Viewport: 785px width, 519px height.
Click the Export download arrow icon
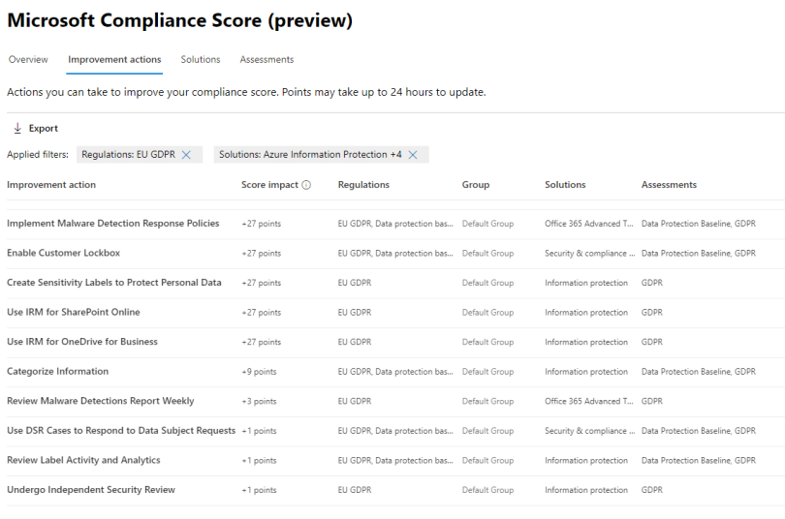(x=17, y=129)
